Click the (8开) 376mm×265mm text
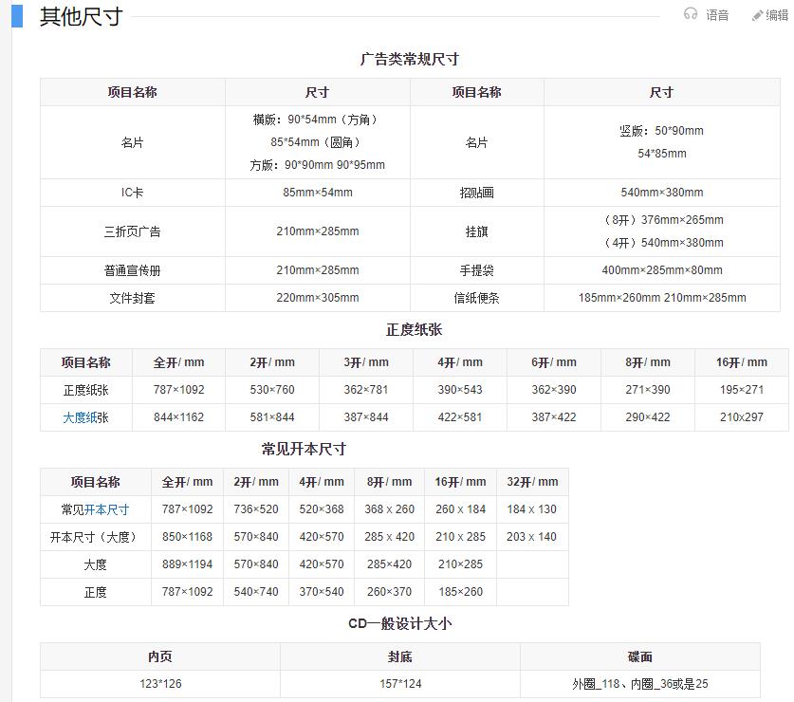 662,220
